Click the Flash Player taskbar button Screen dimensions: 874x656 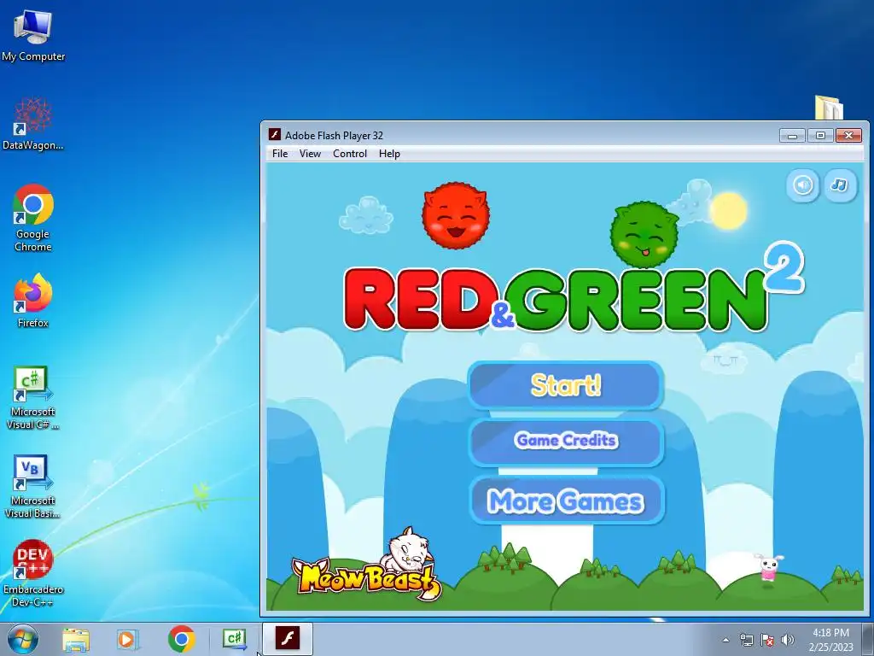[288, 639]
